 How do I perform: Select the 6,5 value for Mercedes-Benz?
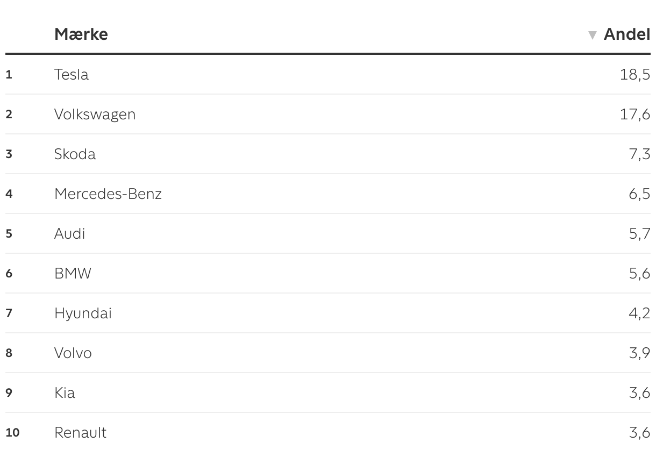coord(639,194)
